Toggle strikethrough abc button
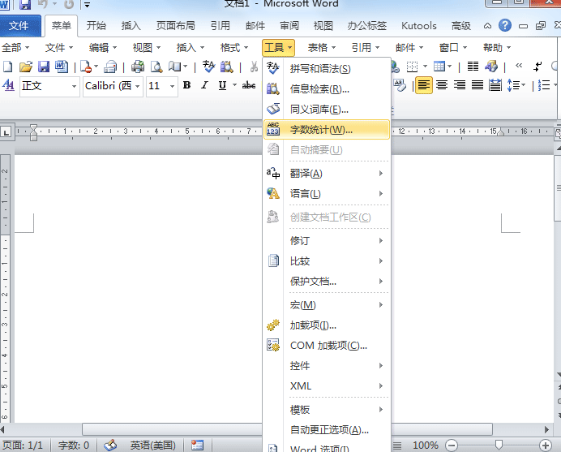Screen dimensions: 561x452 tap(248, 85)
